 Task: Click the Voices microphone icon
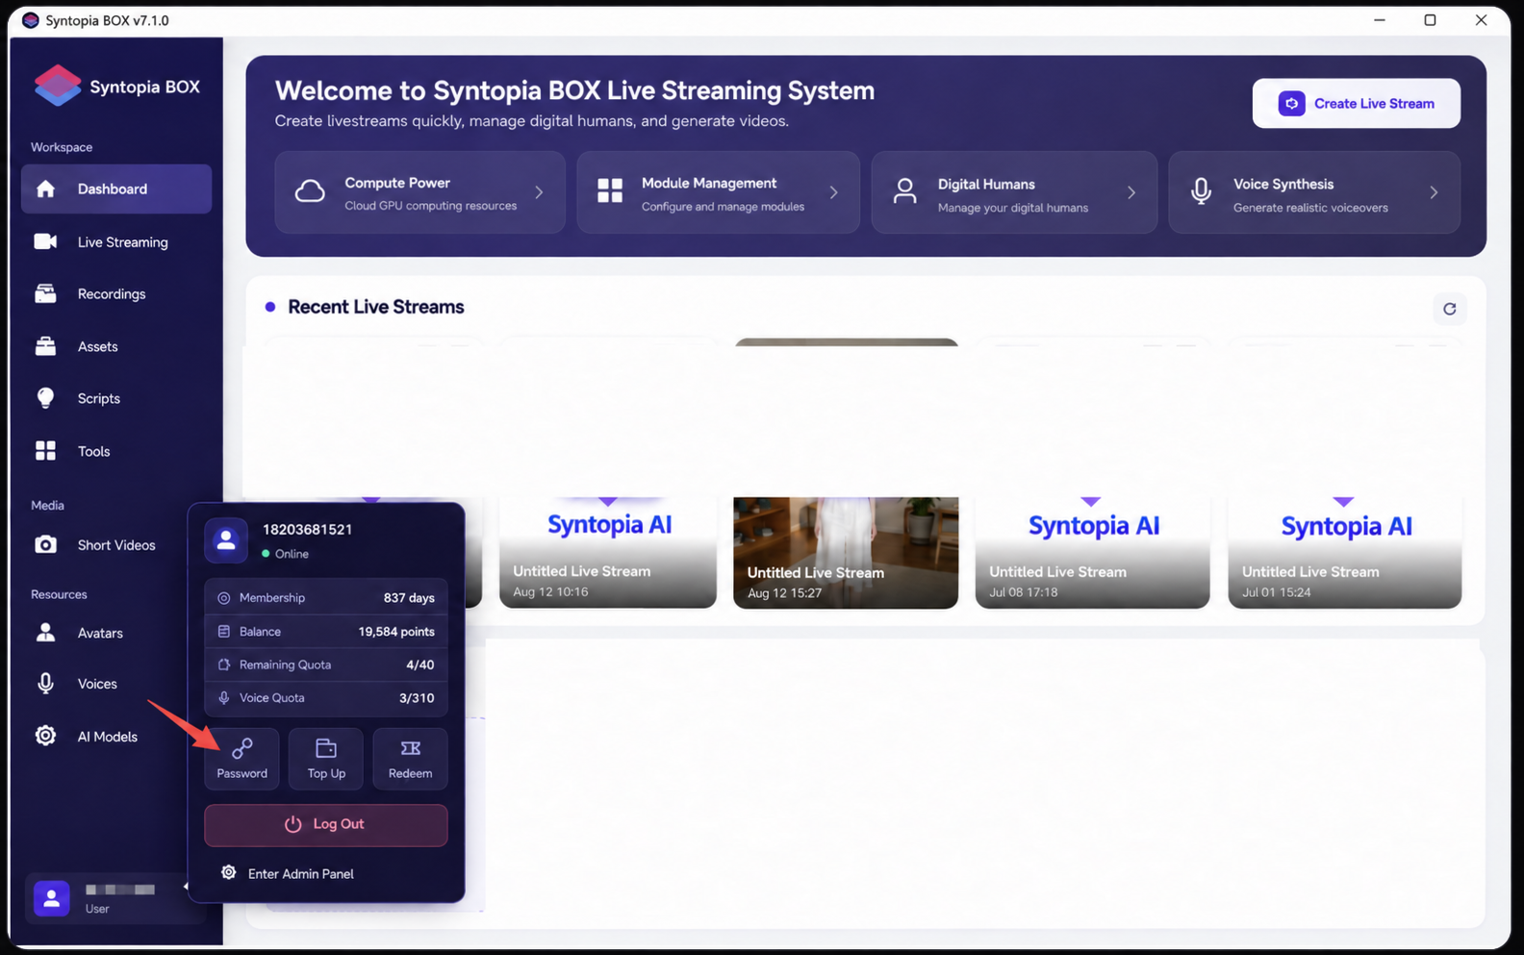click(45, 684)
